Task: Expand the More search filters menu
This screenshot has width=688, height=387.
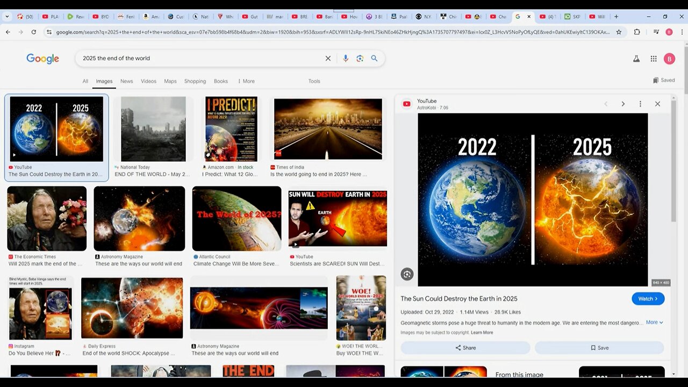Action: tap(246, 81)
